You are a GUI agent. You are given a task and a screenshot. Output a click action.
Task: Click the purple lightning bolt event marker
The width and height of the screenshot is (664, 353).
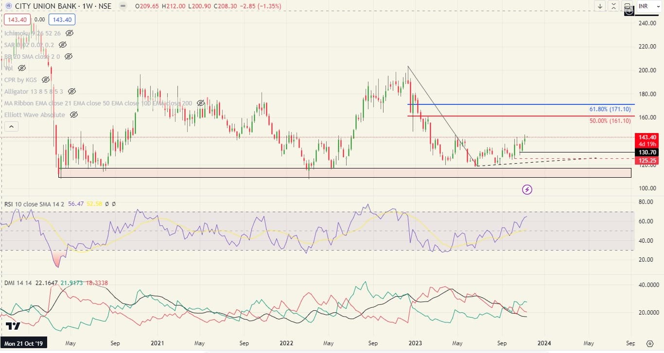527,189
